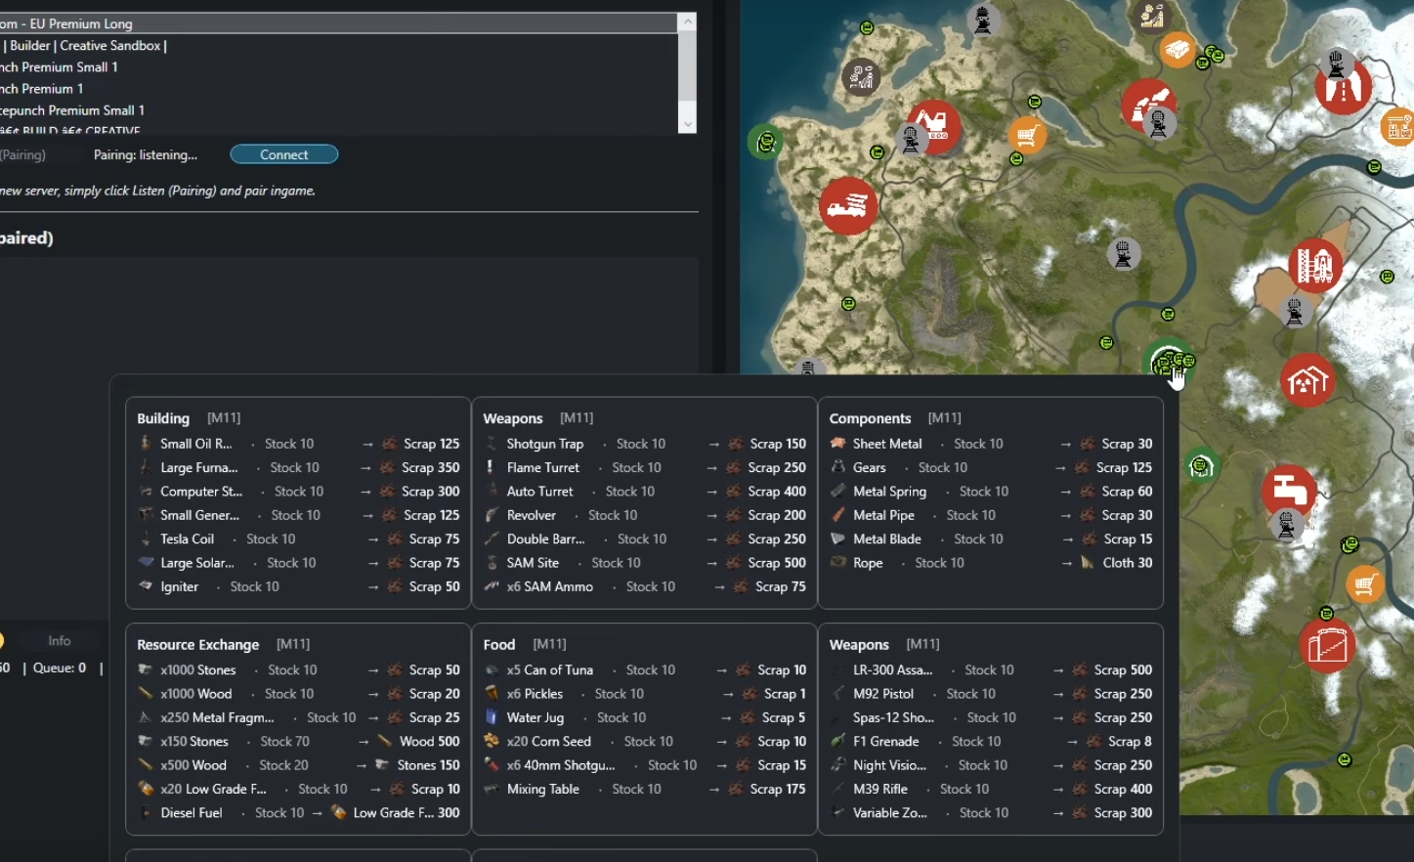Select the vending marker near the bottom right river
The height and width of the screenshot is (862, 1414).
coord(1345,759)
